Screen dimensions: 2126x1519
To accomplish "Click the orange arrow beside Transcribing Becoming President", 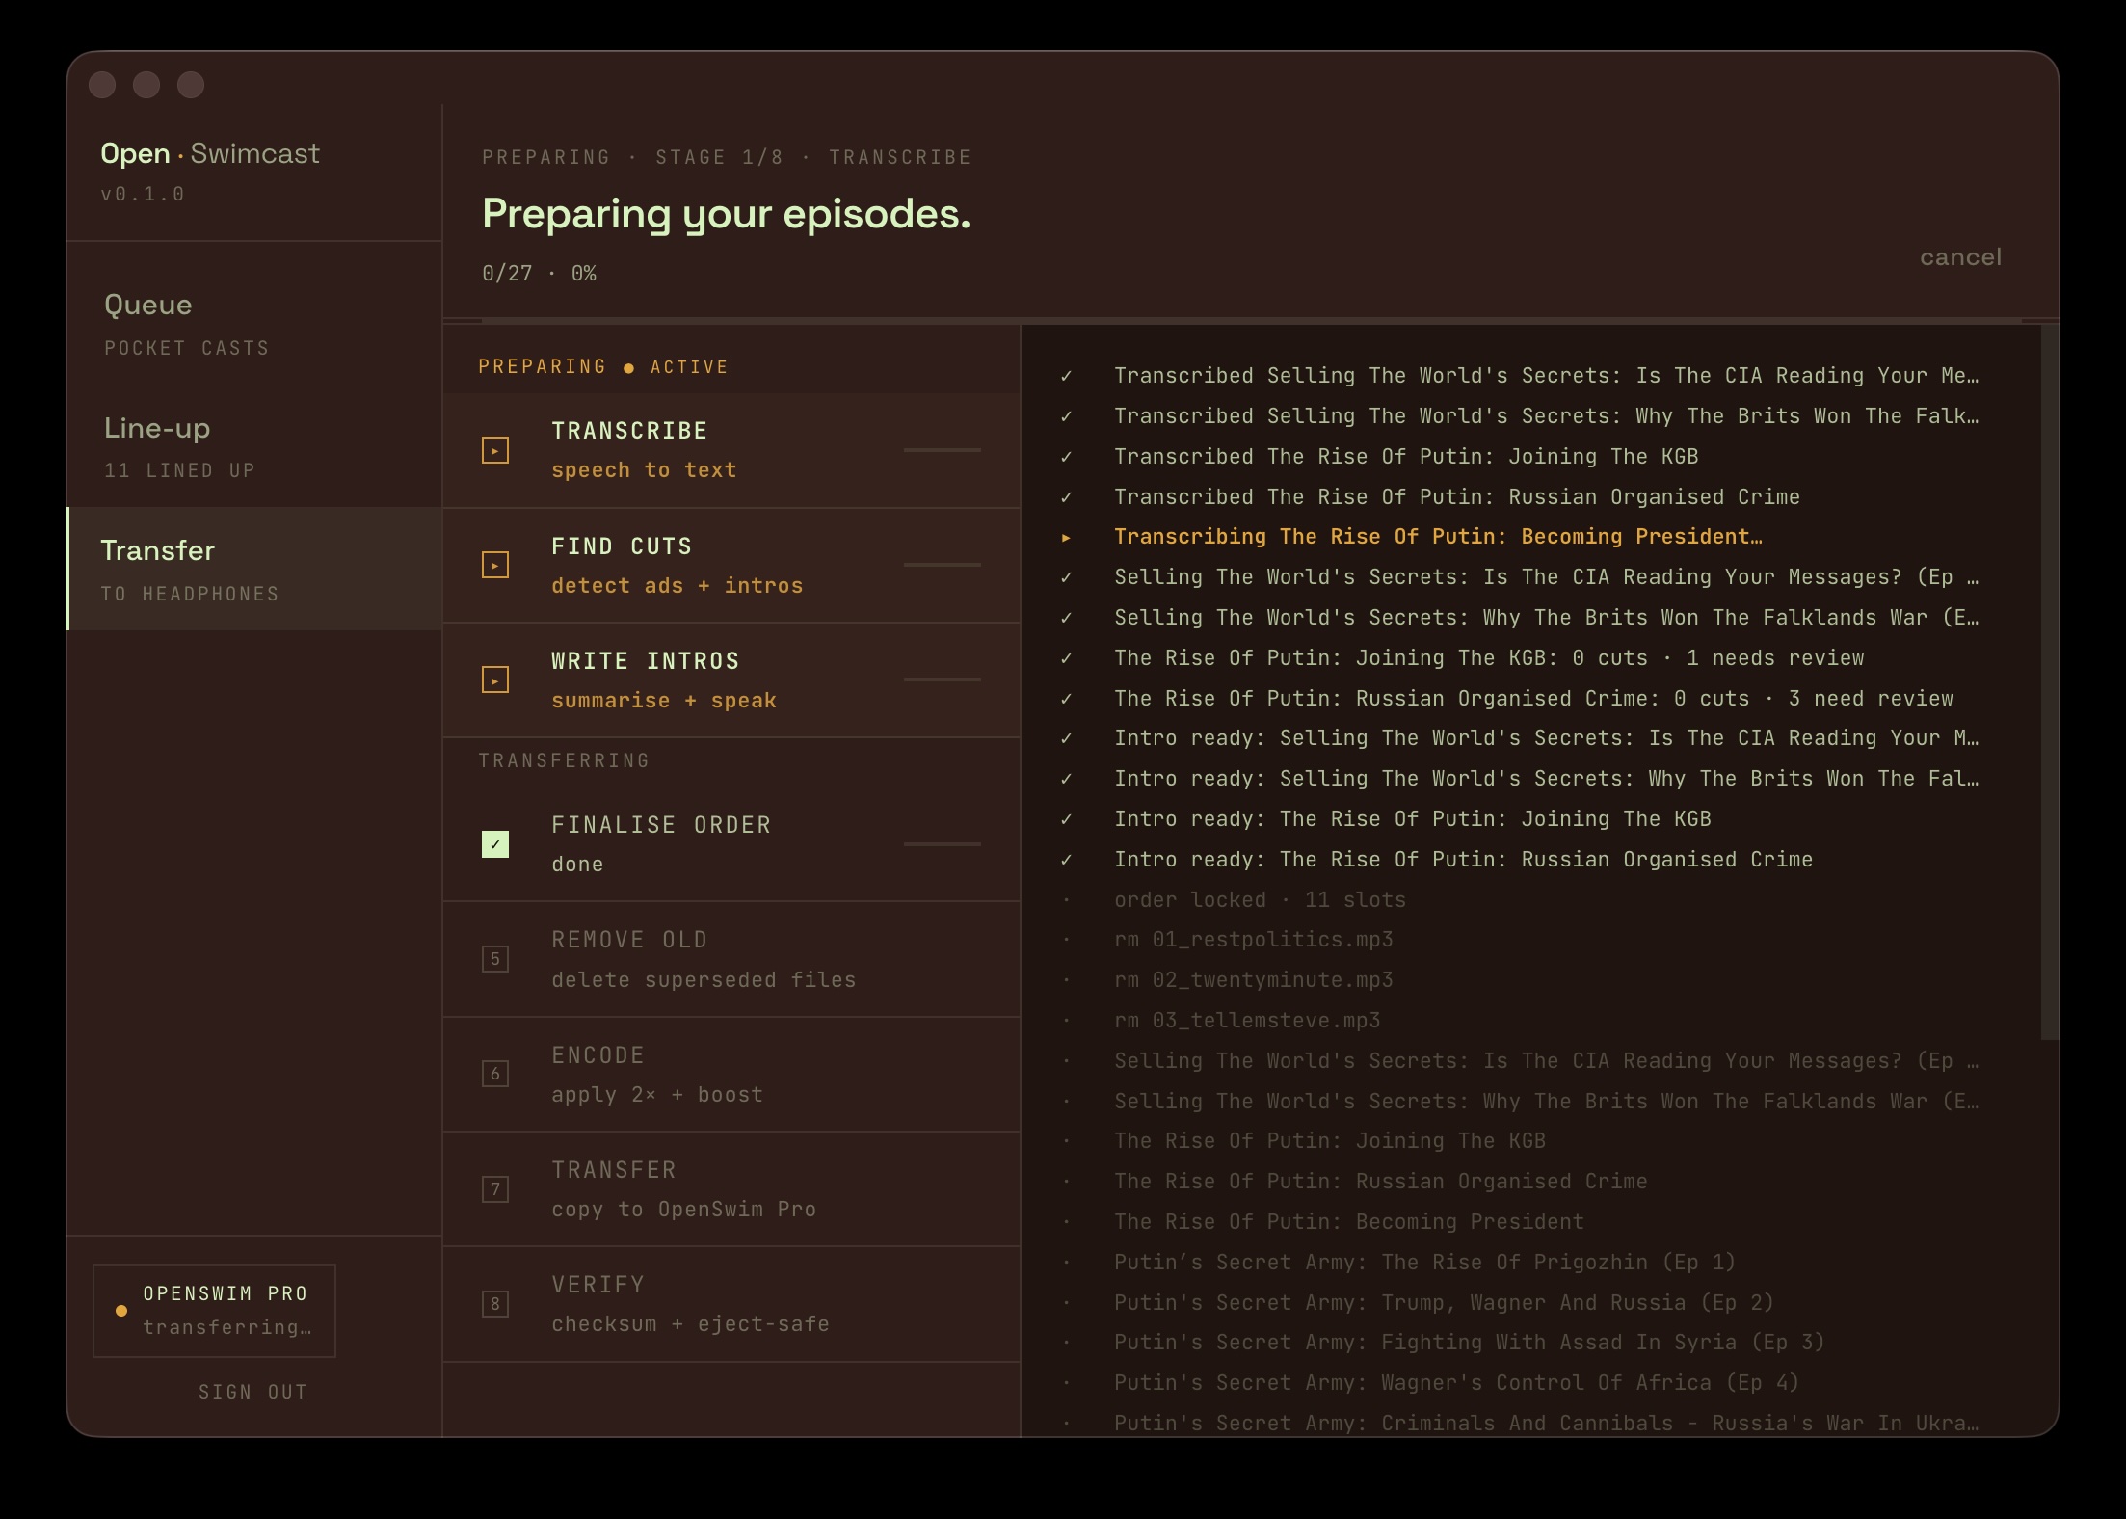I will (1066, 538).
